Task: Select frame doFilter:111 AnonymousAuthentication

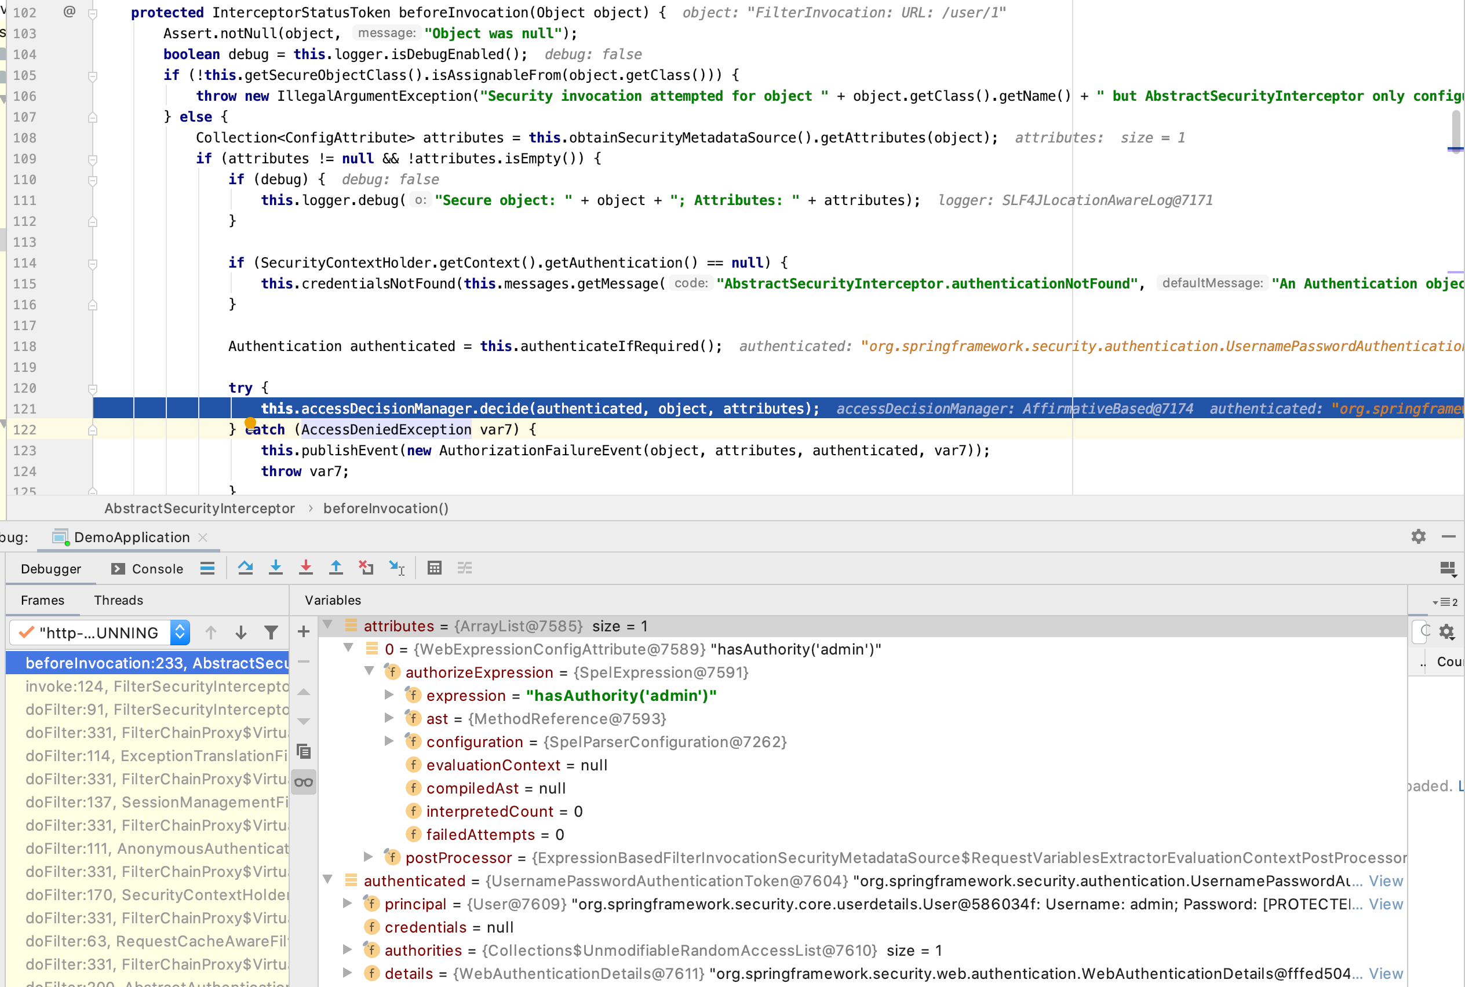Action: tap(148, 849)
